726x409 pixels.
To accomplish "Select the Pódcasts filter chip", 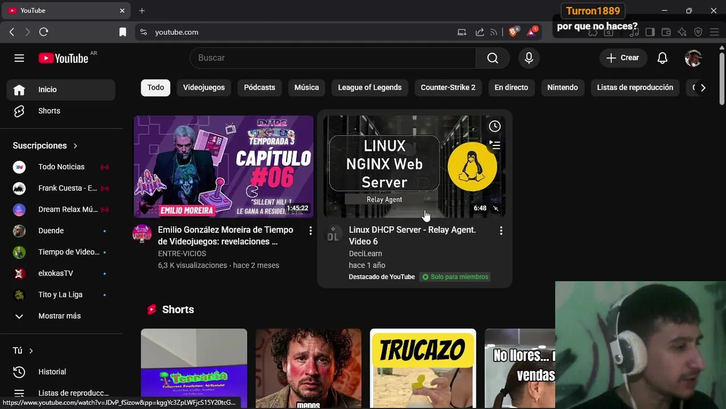I will pyautogui.click(x=260, y=87).
